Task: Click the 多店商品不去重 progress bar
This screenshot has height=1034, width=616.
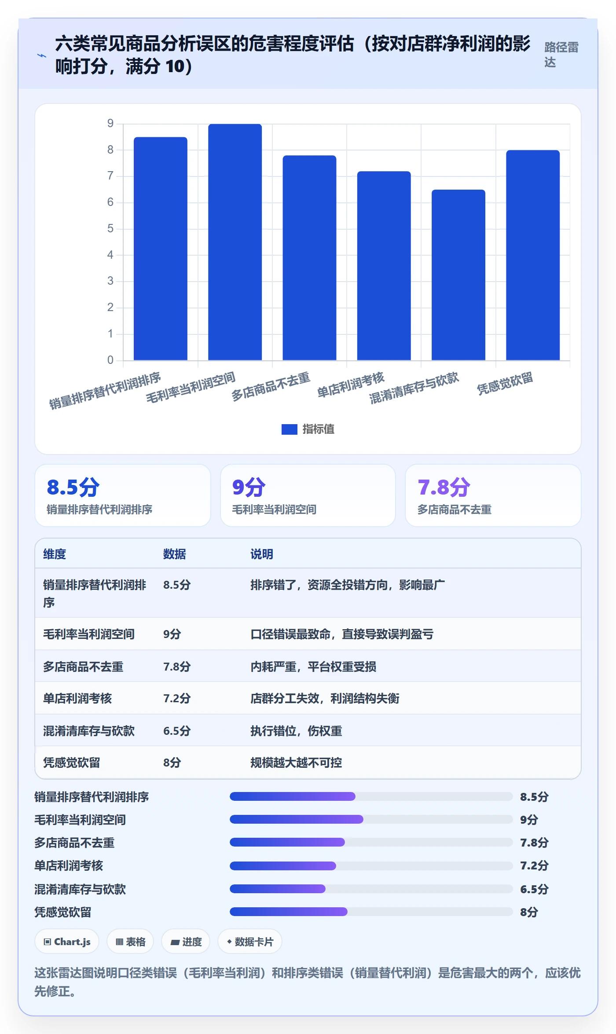Action: (371, 842)
